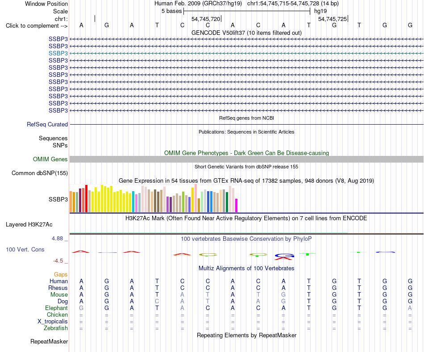Click the 4.88 PhyloP upper scale value

(57, 239)
